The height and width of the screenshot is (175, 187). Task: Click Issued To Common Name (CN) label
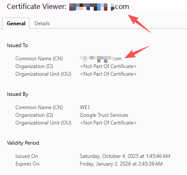[x=39, y=59]
